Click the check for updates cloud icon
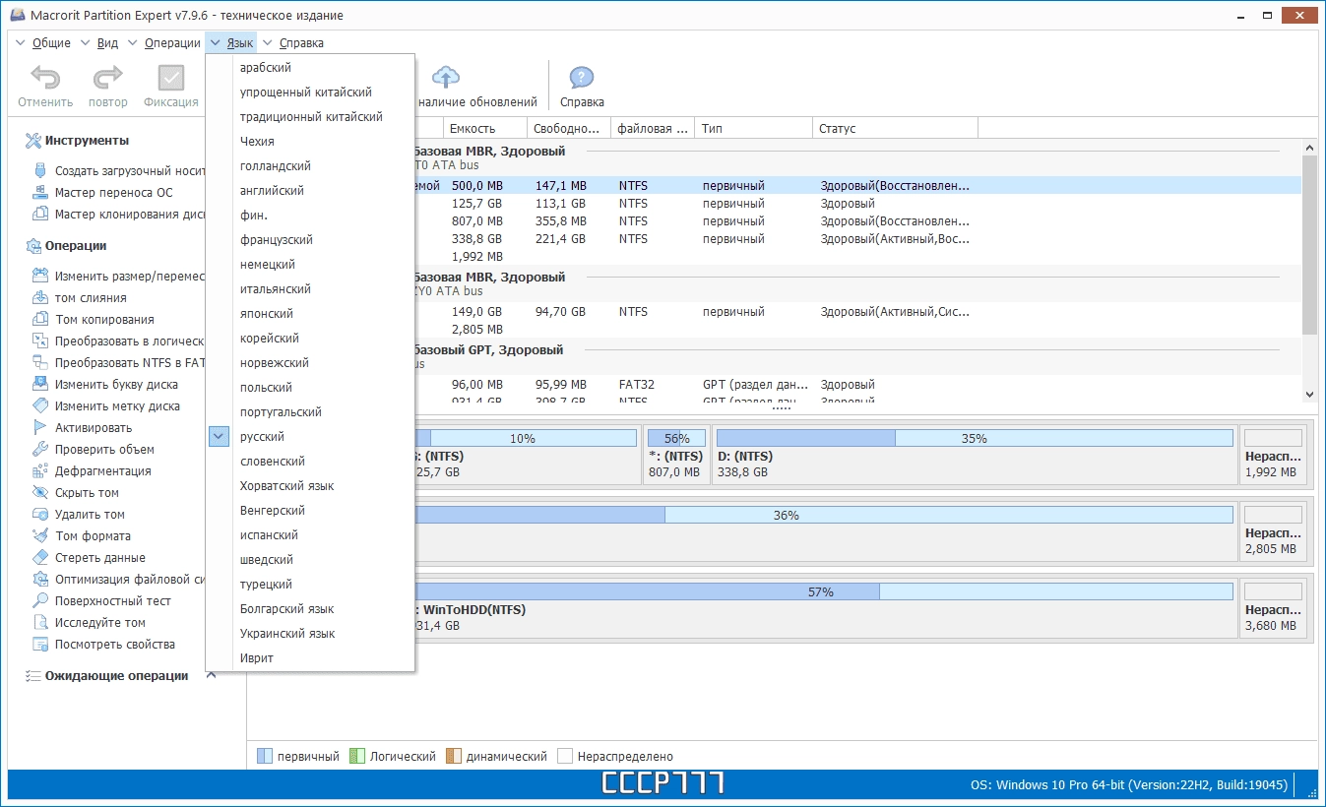1326x807 pixels. coord(446,77)
